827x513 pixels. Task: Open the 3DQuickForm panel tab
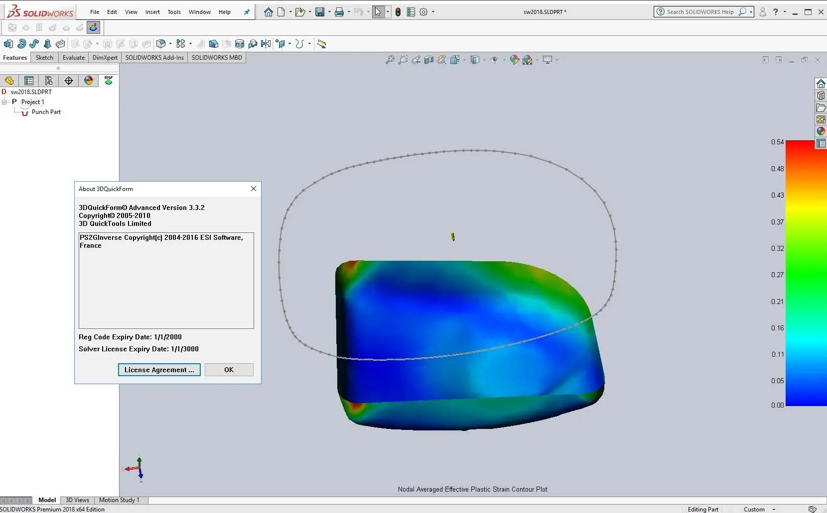click(x=108, y=80)
